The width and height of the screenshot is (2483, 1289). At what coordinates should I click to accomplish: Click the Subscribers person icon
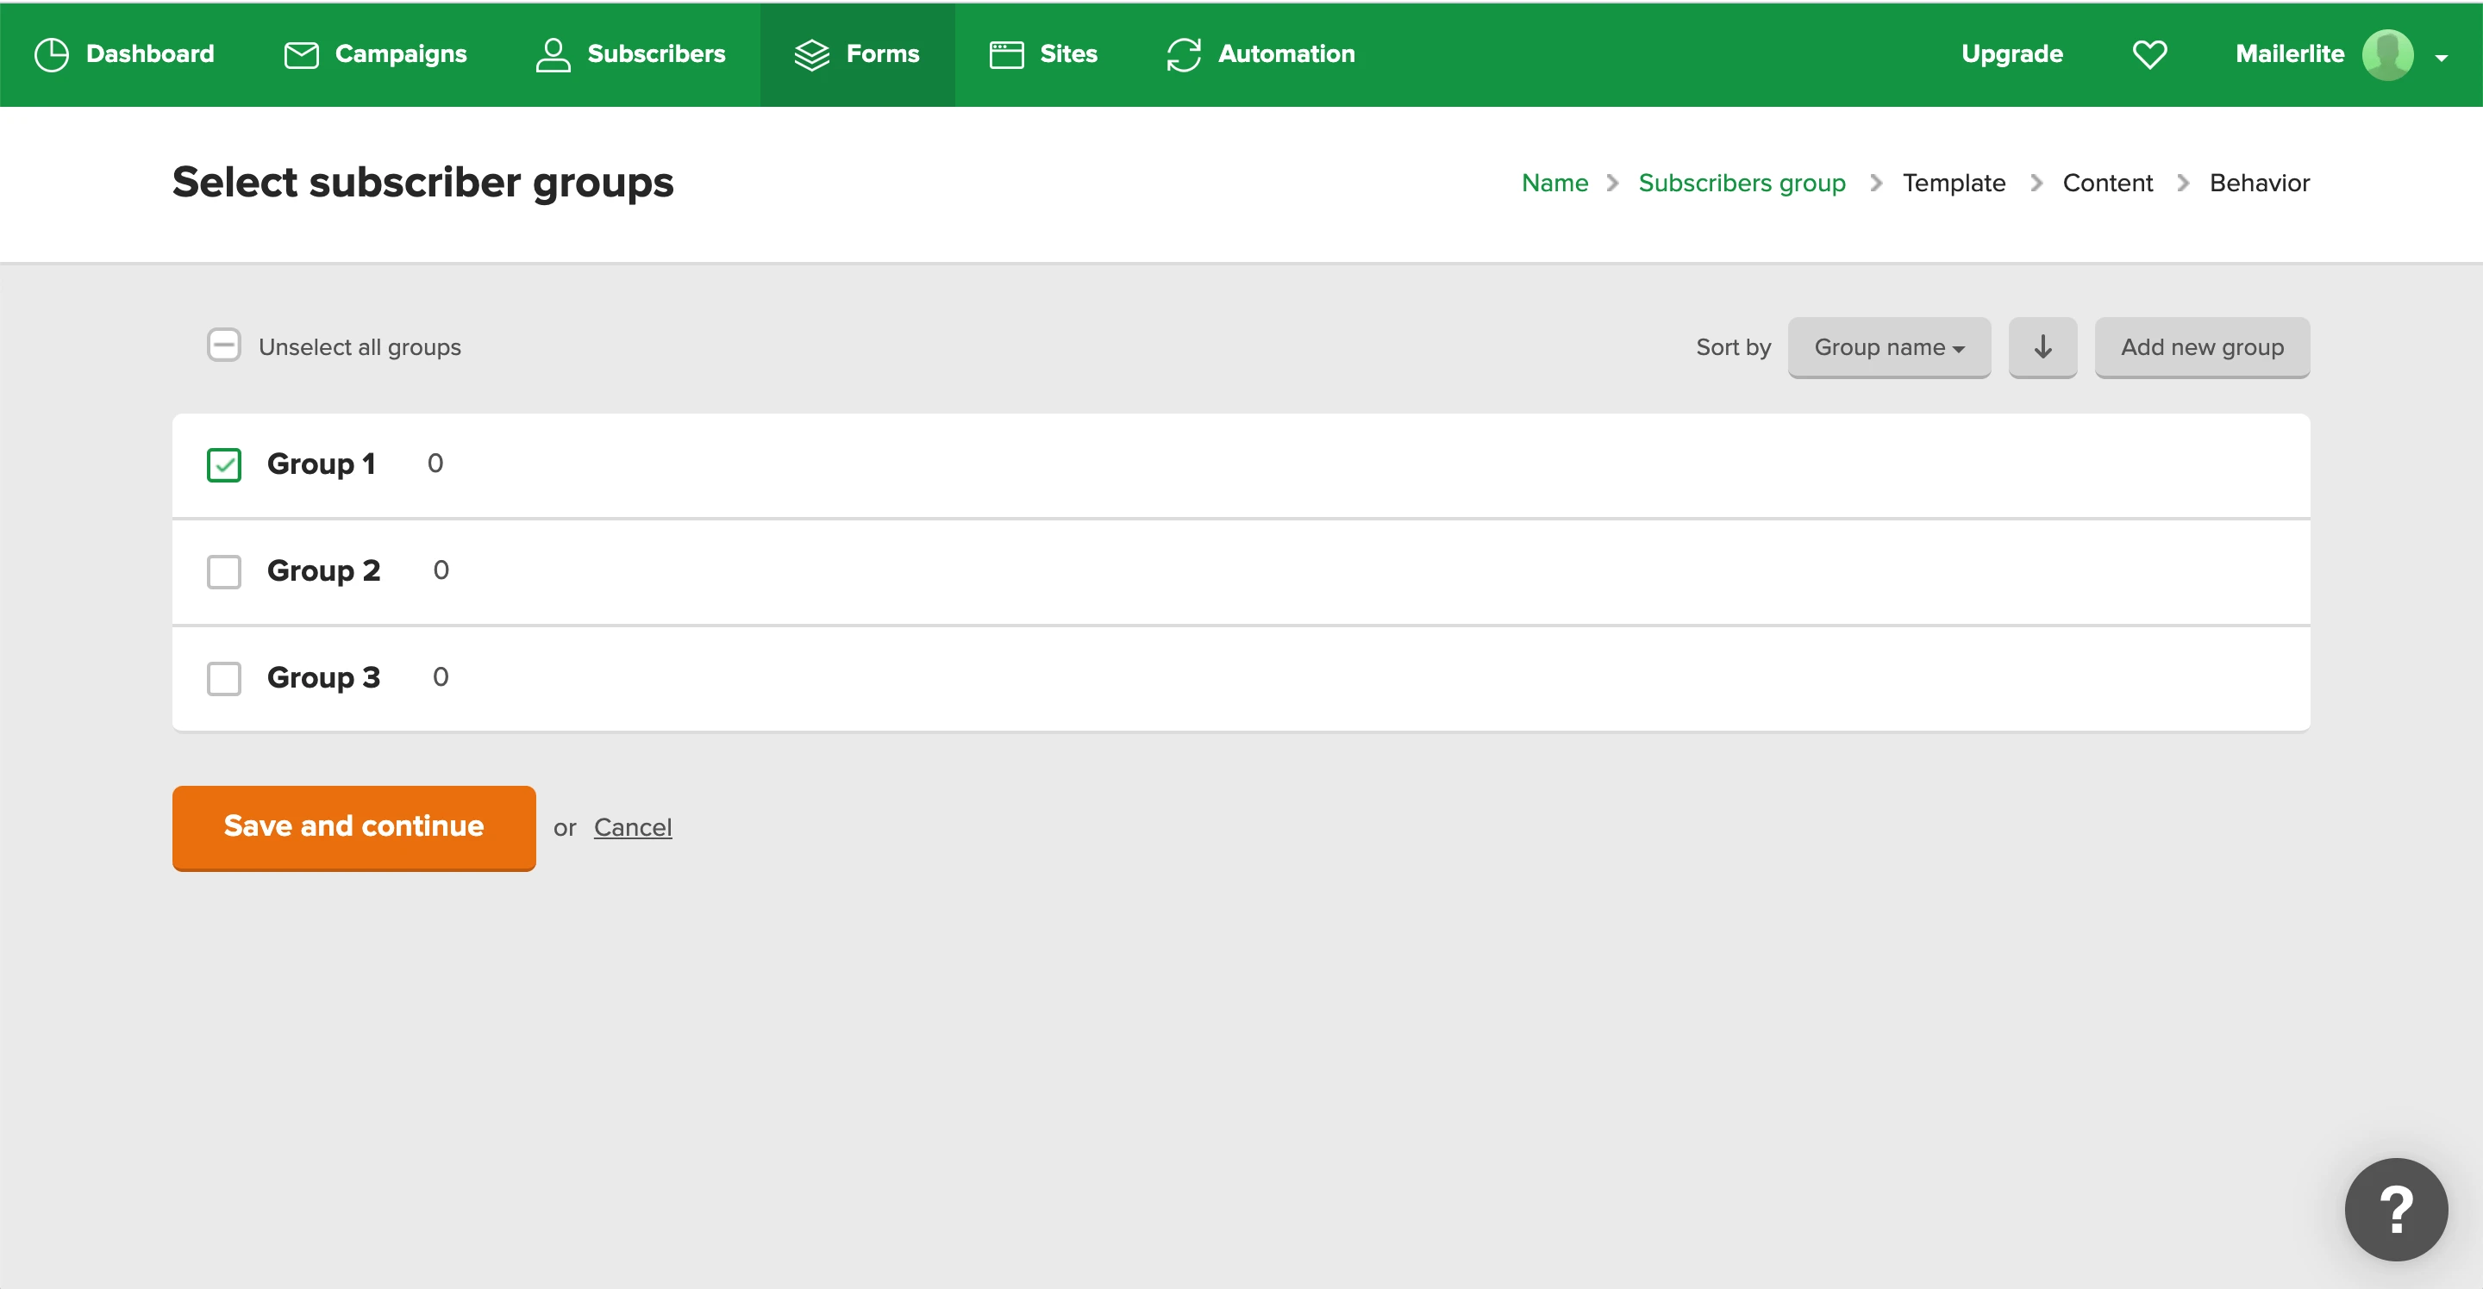553,55
